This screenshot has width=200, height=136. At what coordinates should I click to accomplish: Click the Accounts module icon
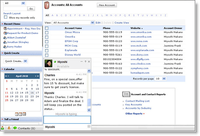(47, 5)
